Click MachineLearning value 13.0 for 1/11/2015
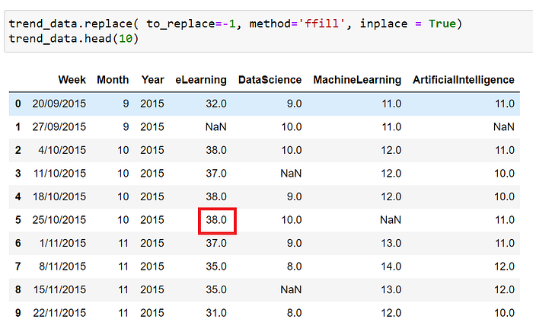Screen dimensions: 533x332 (391, 244)
